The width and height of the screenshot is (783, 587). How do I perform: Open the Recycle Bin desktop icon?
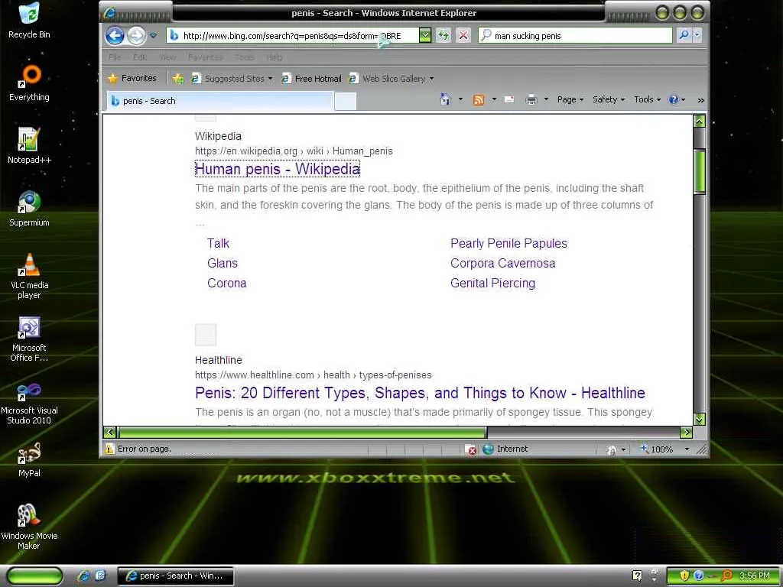(x=29, y=21)
